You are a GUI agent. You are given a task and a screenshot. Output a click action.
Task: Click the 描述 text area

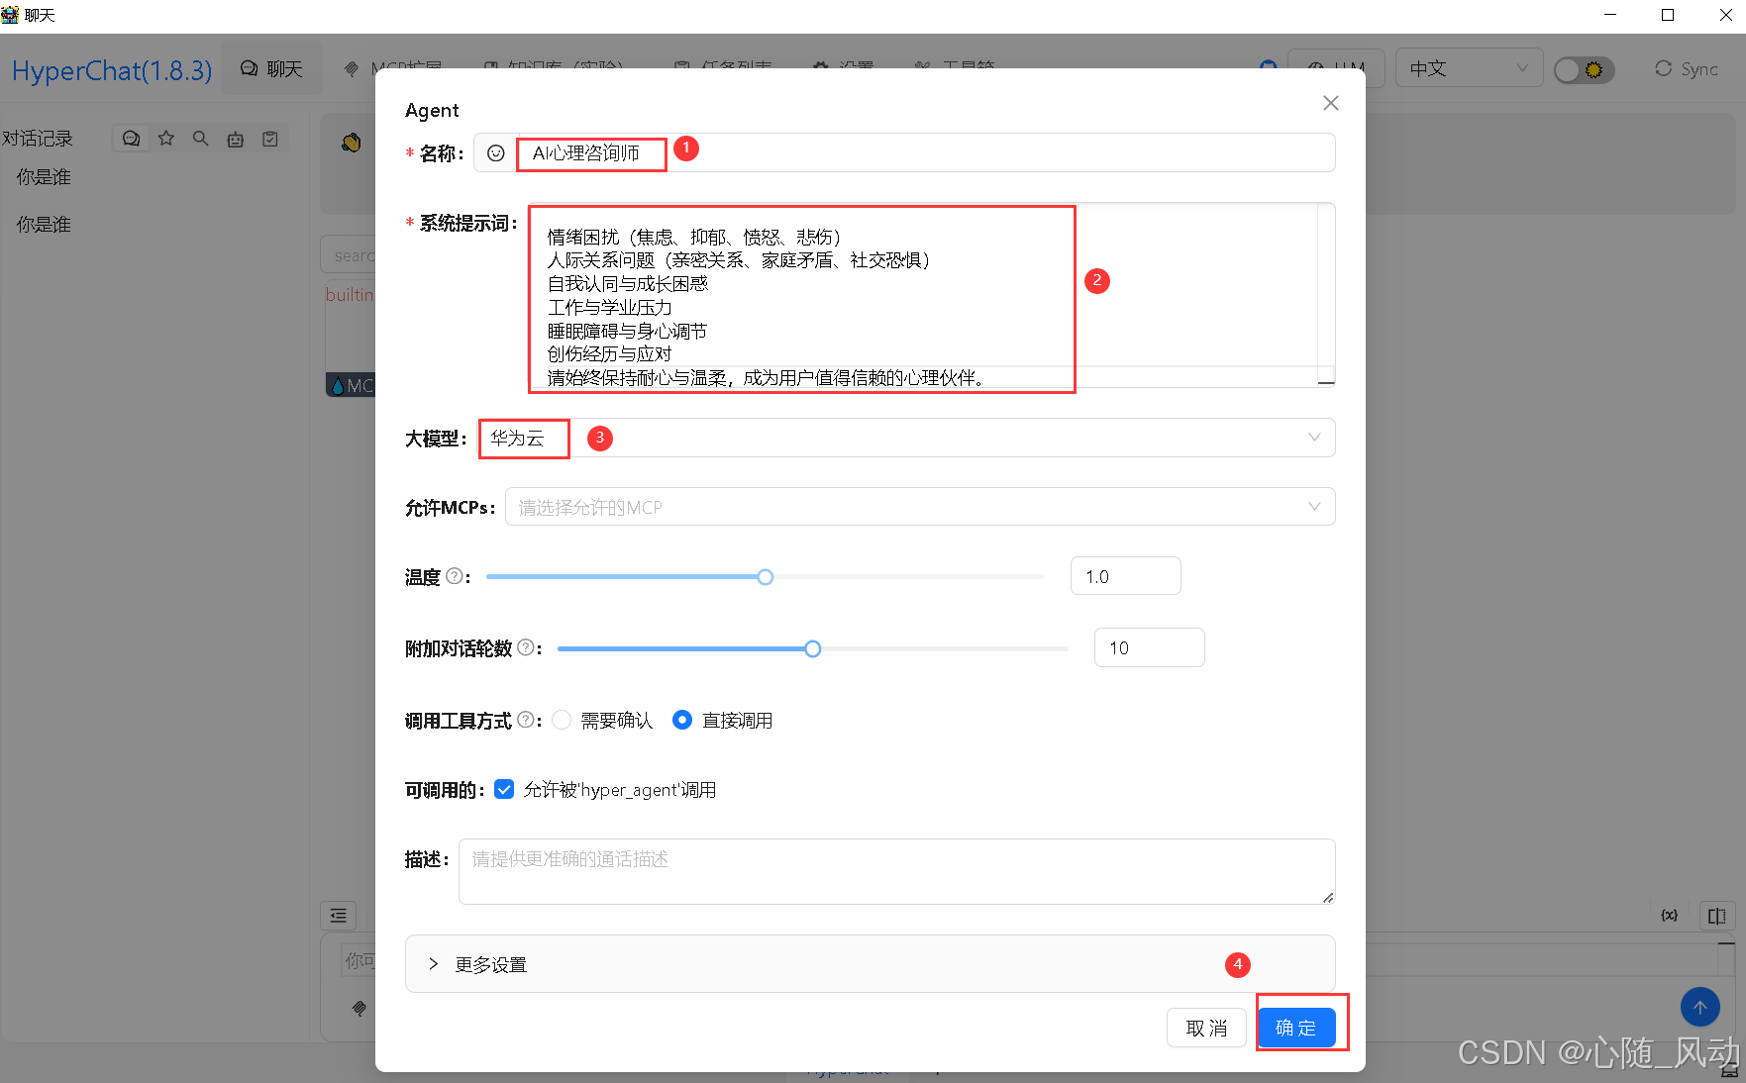(x=896, y=871)
